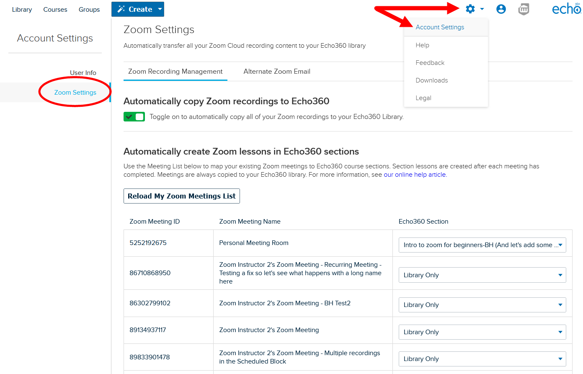This screenshot has height=374, width=583.
Task: Toggle automatic copy of Zoom recordings
Action: [x=134, y=117]
